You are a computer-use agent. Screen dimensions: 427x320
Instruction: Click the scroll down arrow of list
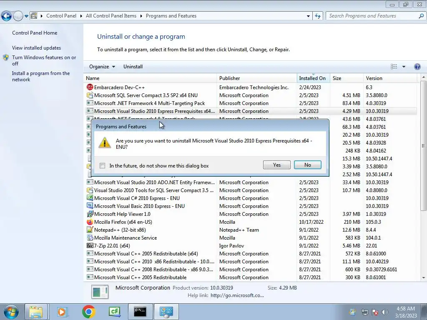point(424,278)
